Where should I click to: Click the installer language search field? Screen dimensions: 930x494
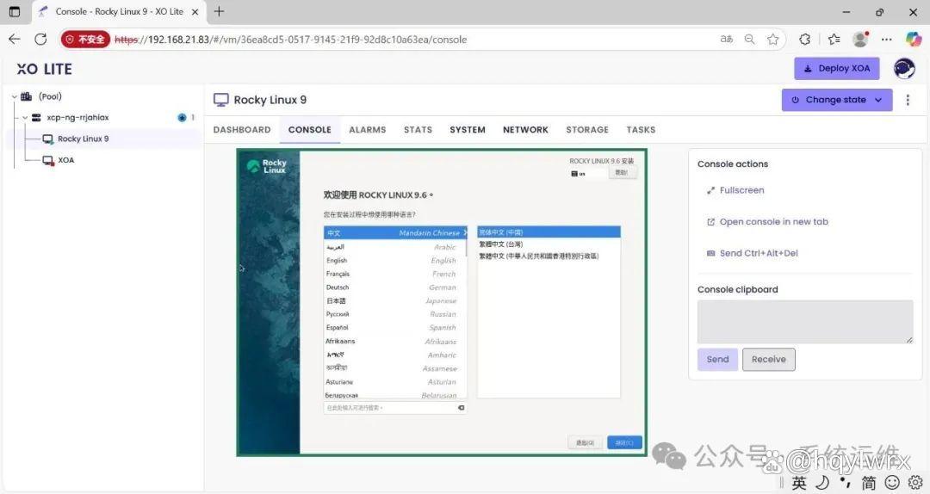pyautogui.click(x=395, y=408)
